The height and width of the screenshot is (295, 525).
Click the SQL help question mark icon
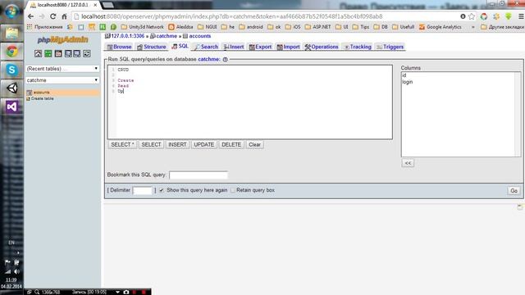pyautogui.click(x=225, y=59)
